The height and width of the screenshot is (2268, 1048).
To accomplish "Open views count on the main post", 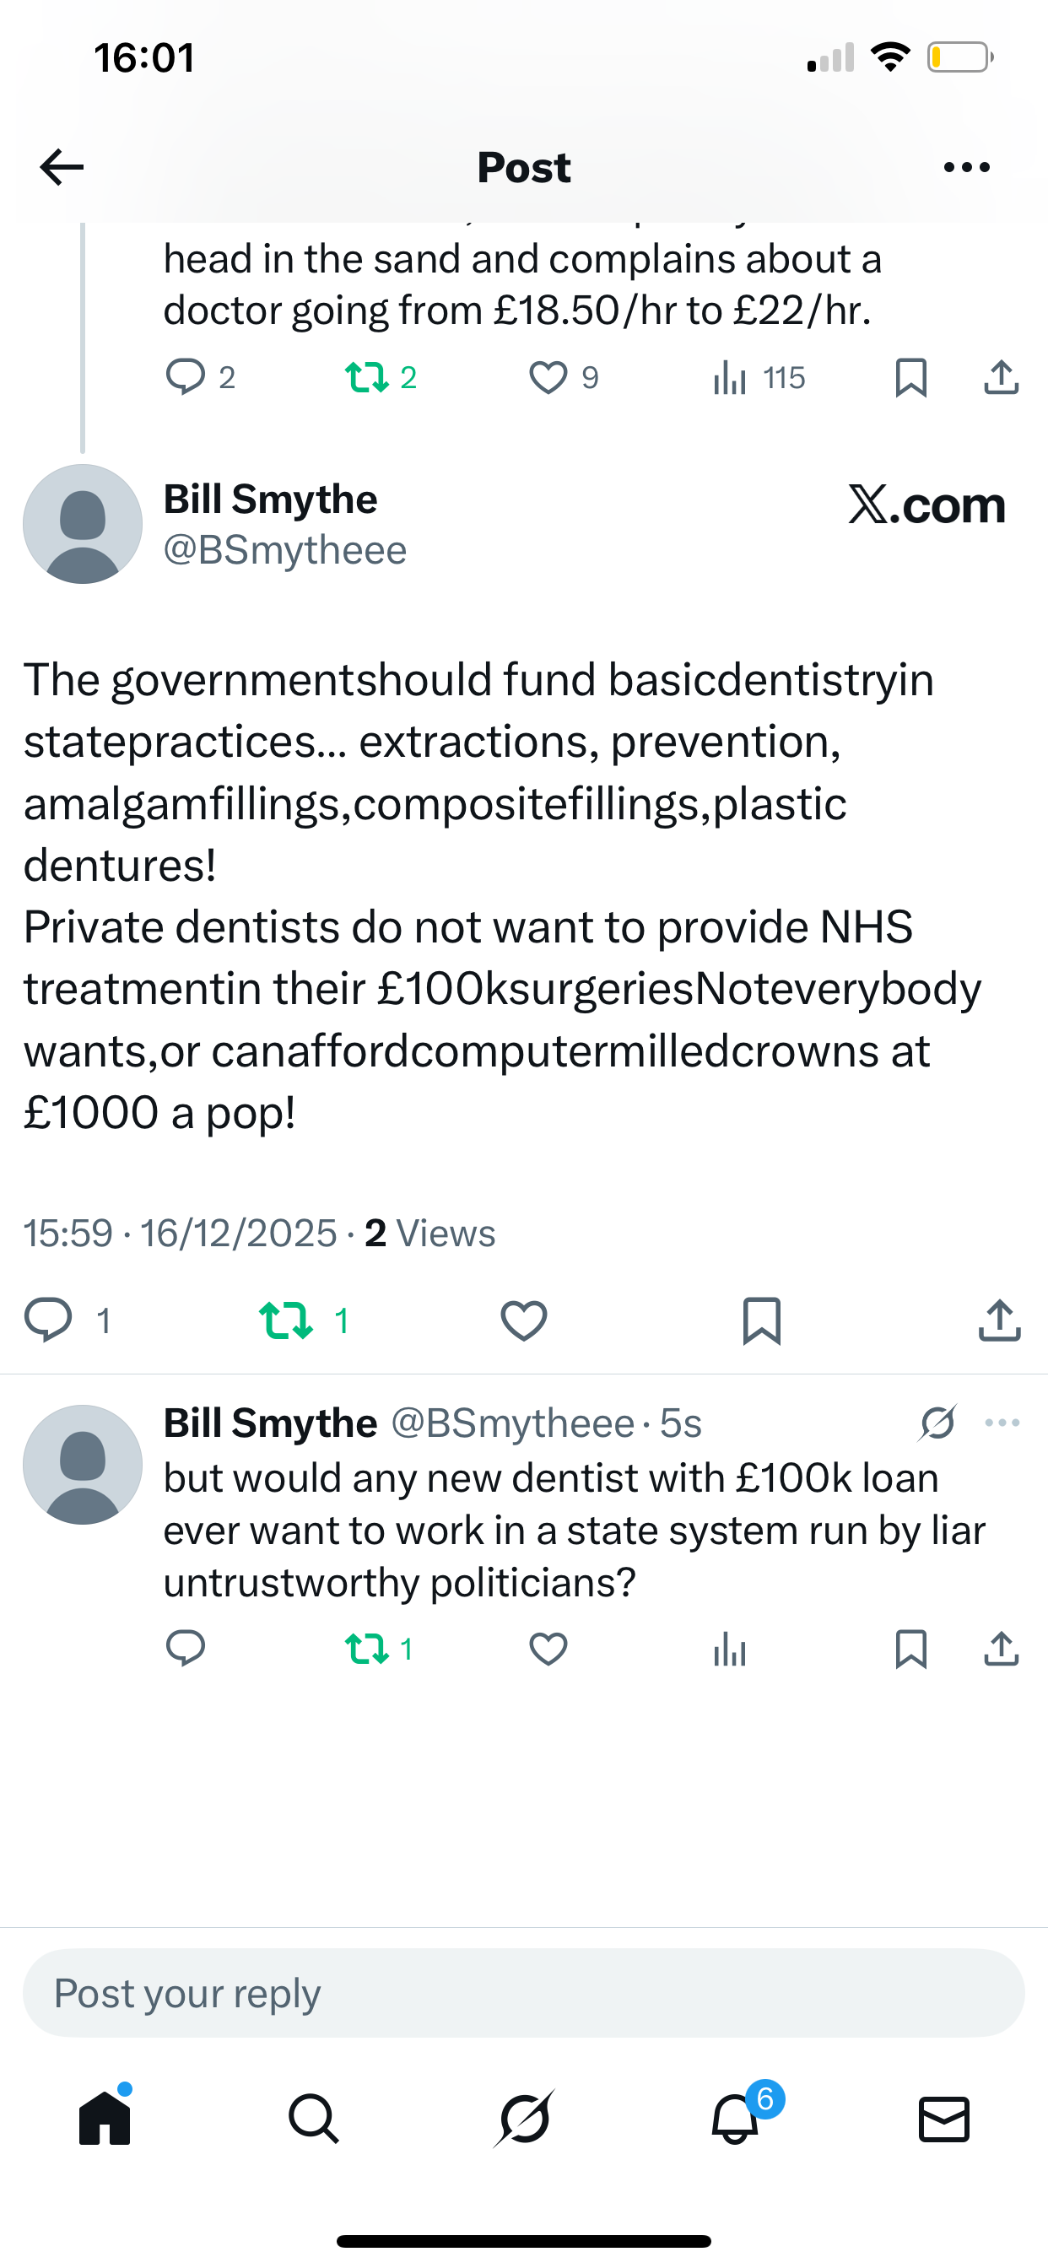I will [x=429, y=1234].
